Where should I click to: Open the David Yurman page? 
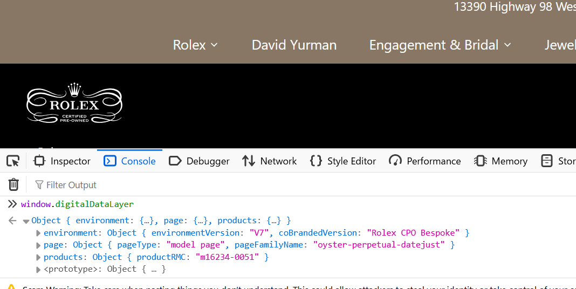click(x=294, y=45)
